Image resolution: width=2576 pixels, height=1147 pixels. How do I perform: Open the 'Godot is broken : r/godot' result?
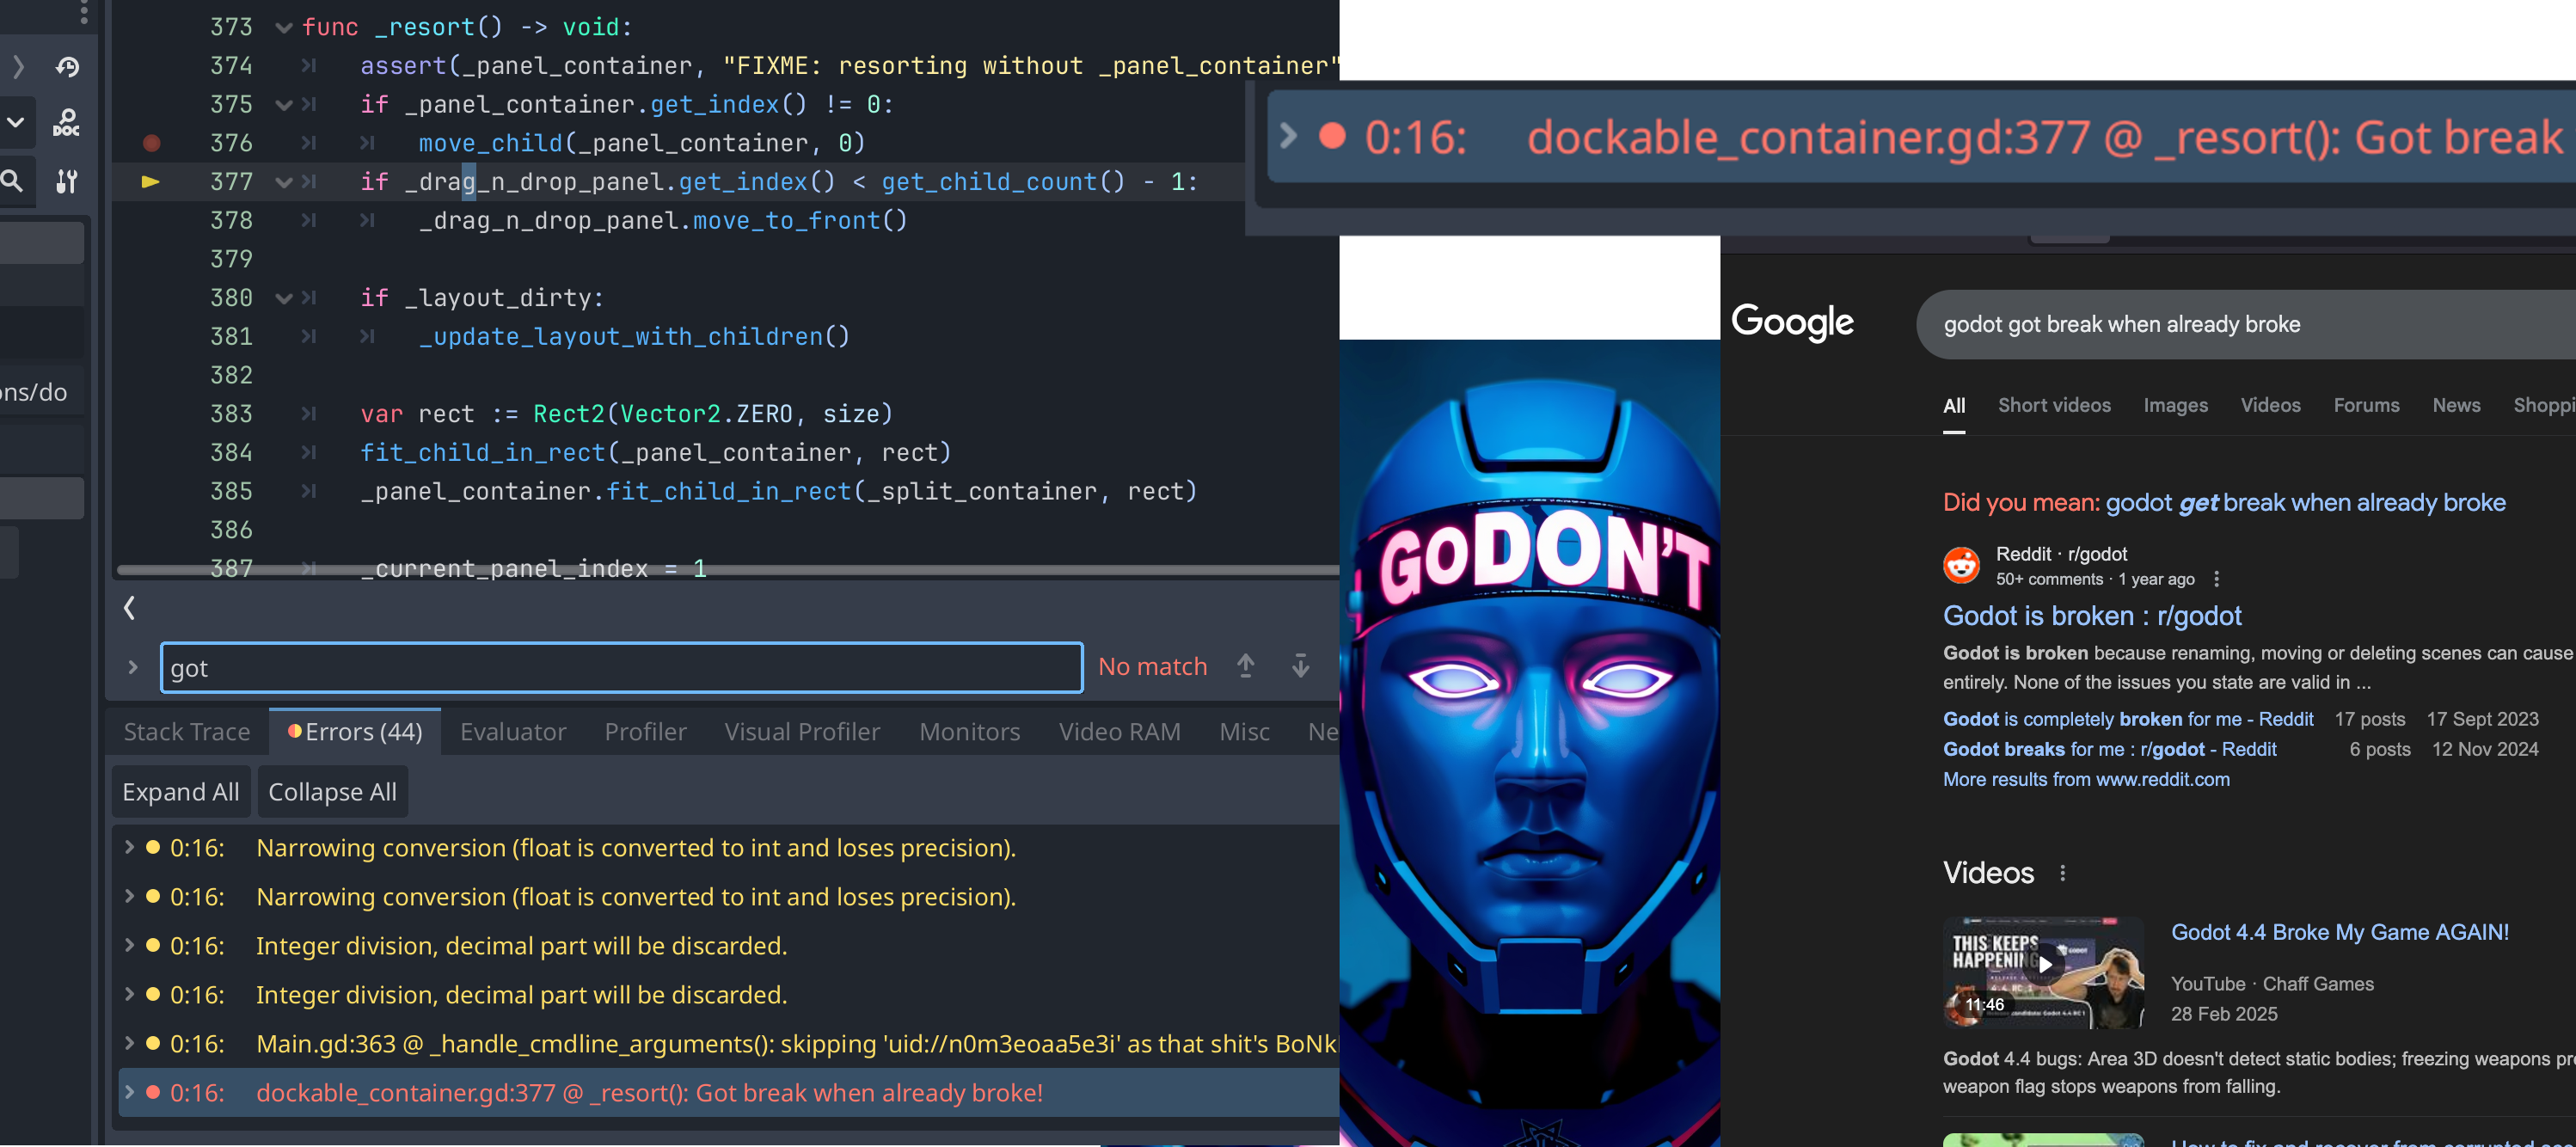click(x=2092, y=616)
